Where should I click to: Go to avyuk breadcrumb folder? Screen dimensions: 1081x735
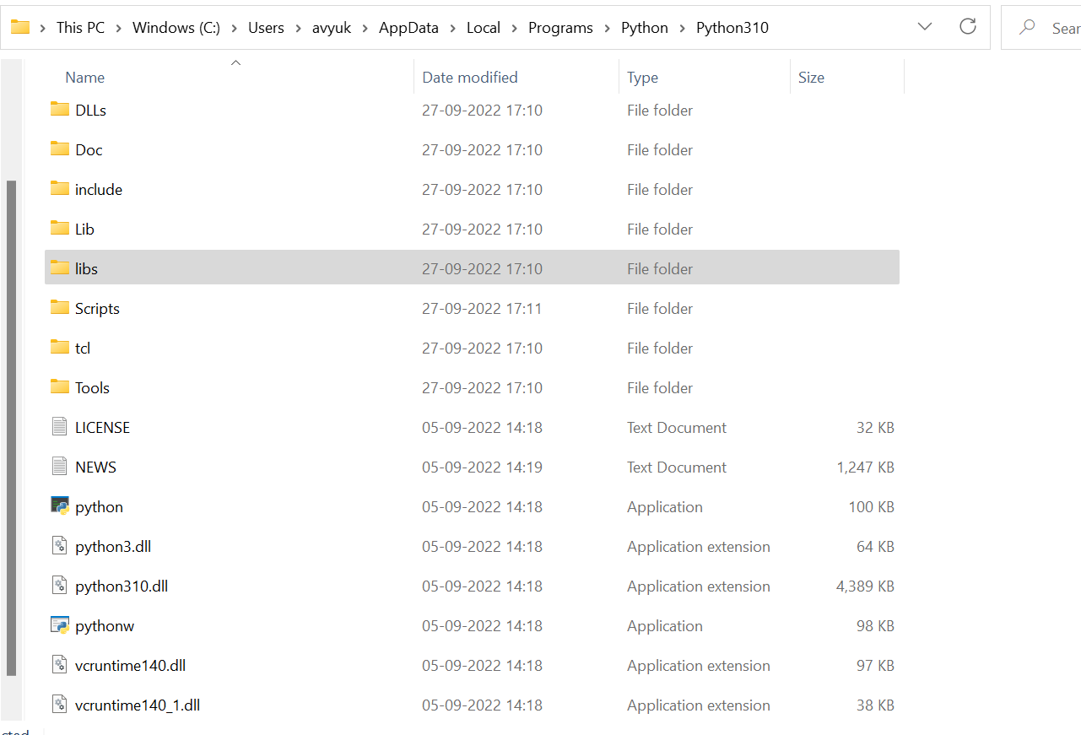click(332, 28)
